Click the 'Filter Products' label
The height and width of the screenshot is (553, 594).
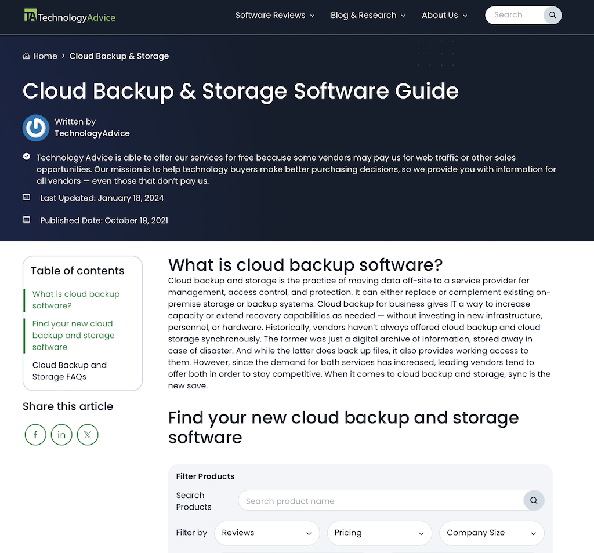click(205, 476)
